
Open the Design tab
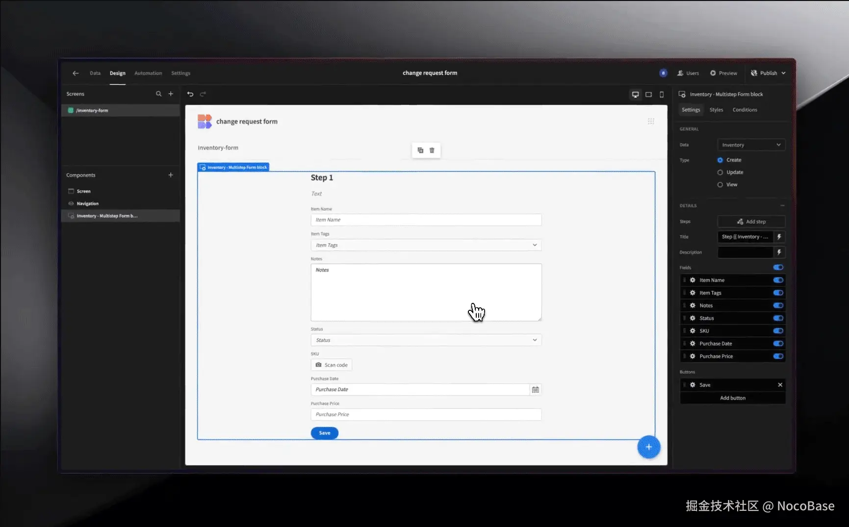118,73
